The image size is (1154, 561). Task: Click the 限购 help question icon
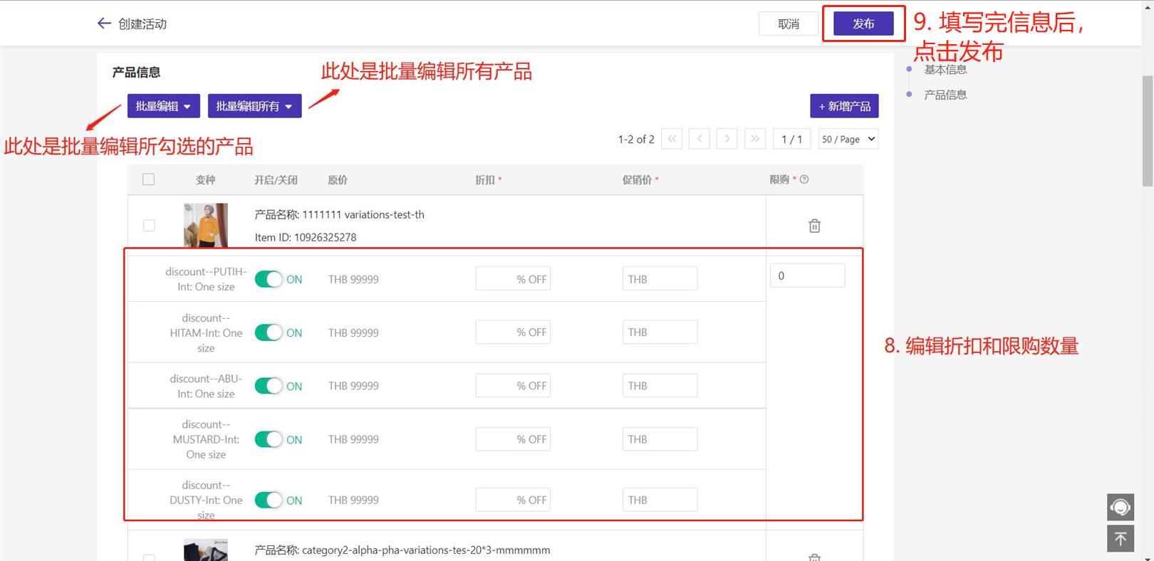[804, 179]
